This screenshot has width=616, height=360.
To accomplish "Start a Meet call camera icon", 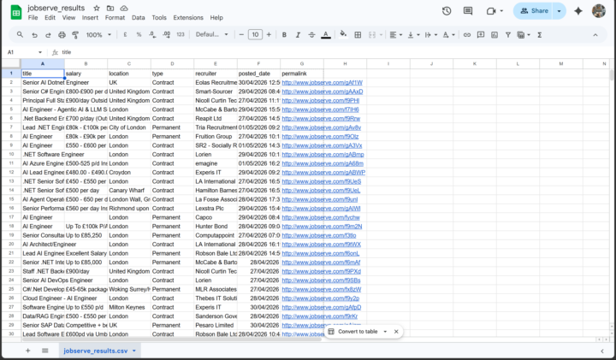I will (491, 11).
